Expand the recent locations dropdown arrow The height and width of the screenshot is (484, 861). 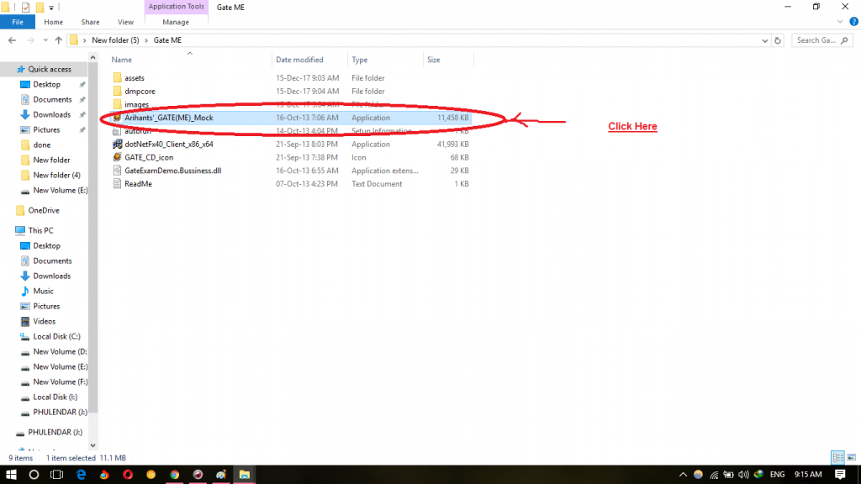tap(45, 39)
